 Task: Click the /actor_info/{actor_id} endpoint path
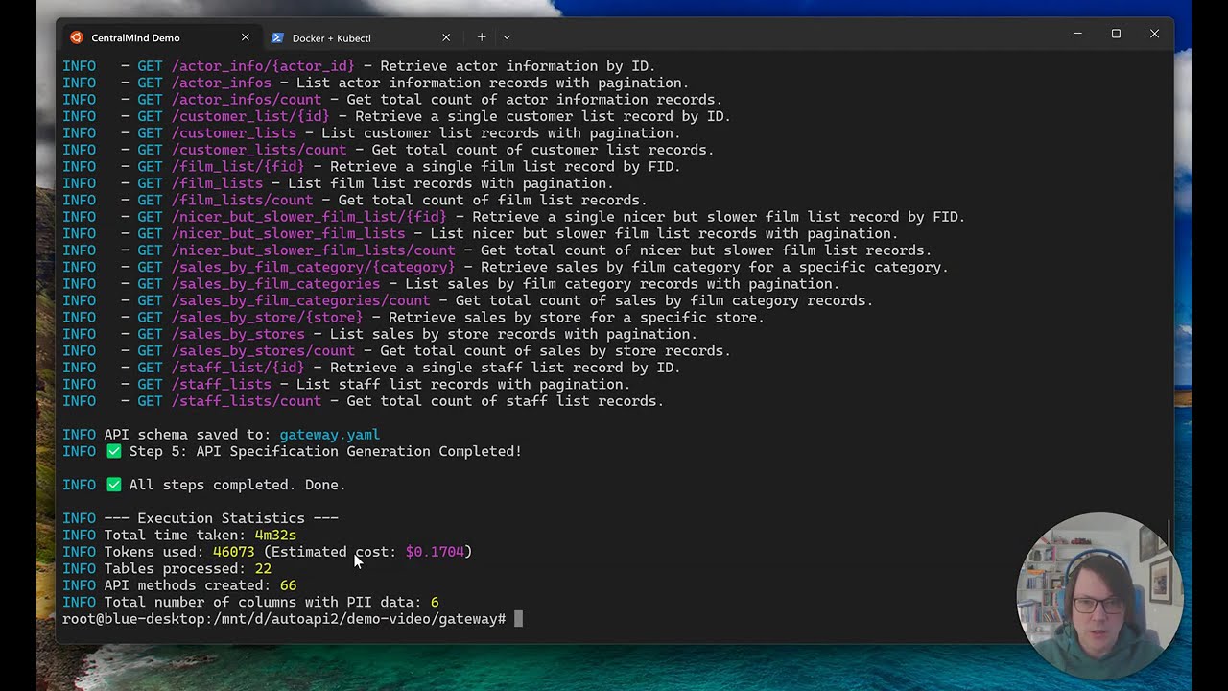(263, 66)
